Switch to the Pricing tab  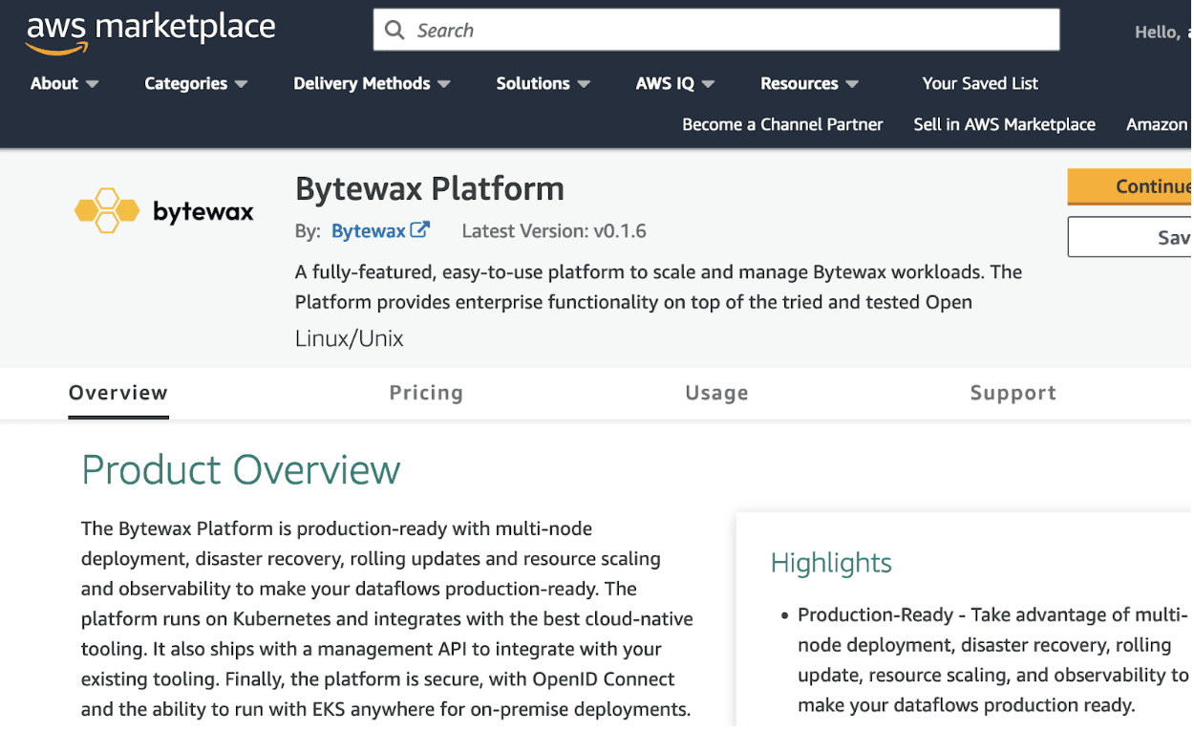[x=426, y=393]
